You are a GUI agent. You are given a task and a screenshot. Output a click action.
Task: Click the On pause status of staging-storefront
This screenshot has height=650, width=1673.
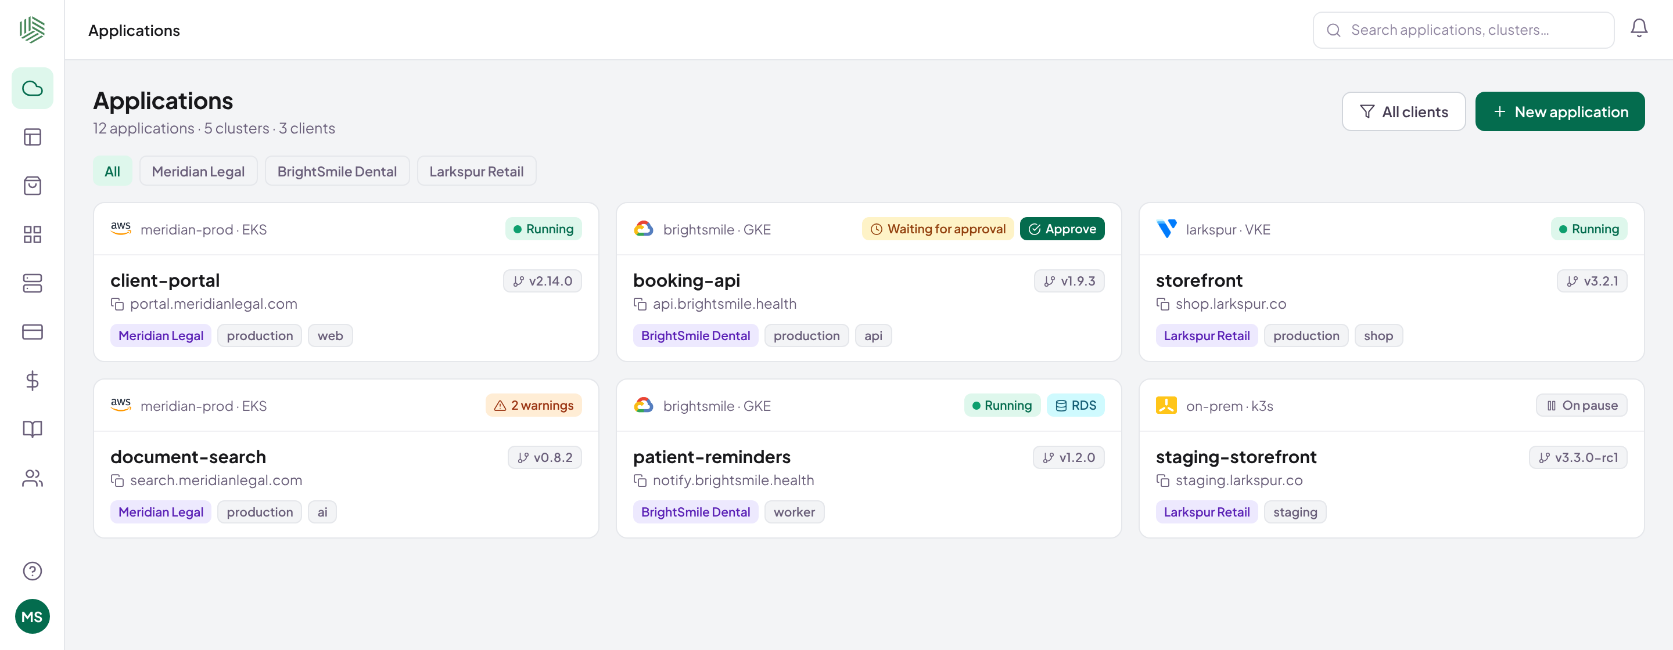pos(1581,406)
